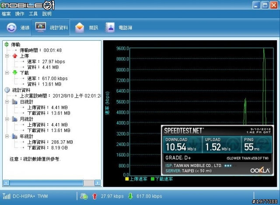Viewport: 280px width, 205px height.
Task: Click the green 下載 arrow icon in tree
Action: pos(15,73)
